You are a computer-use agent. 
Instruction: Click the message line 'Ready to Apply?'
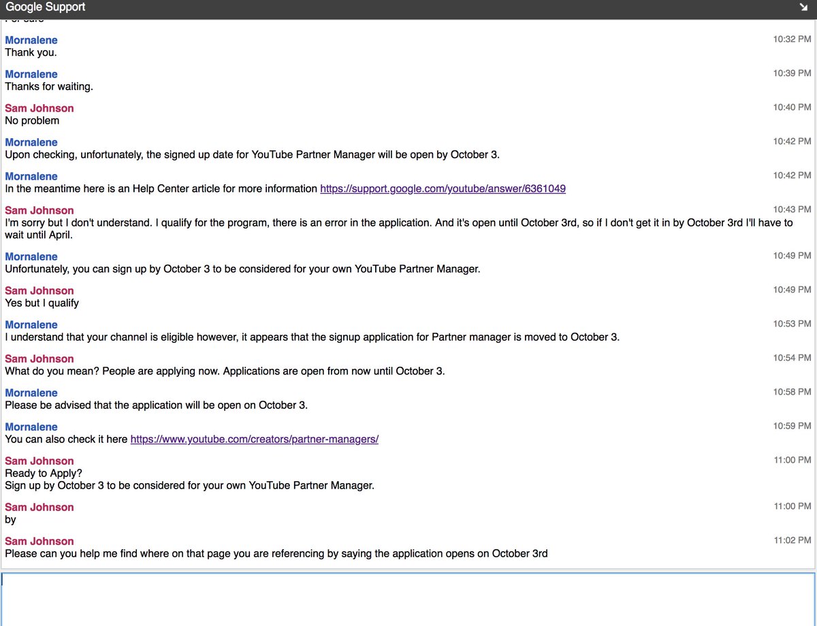[44, 473]
